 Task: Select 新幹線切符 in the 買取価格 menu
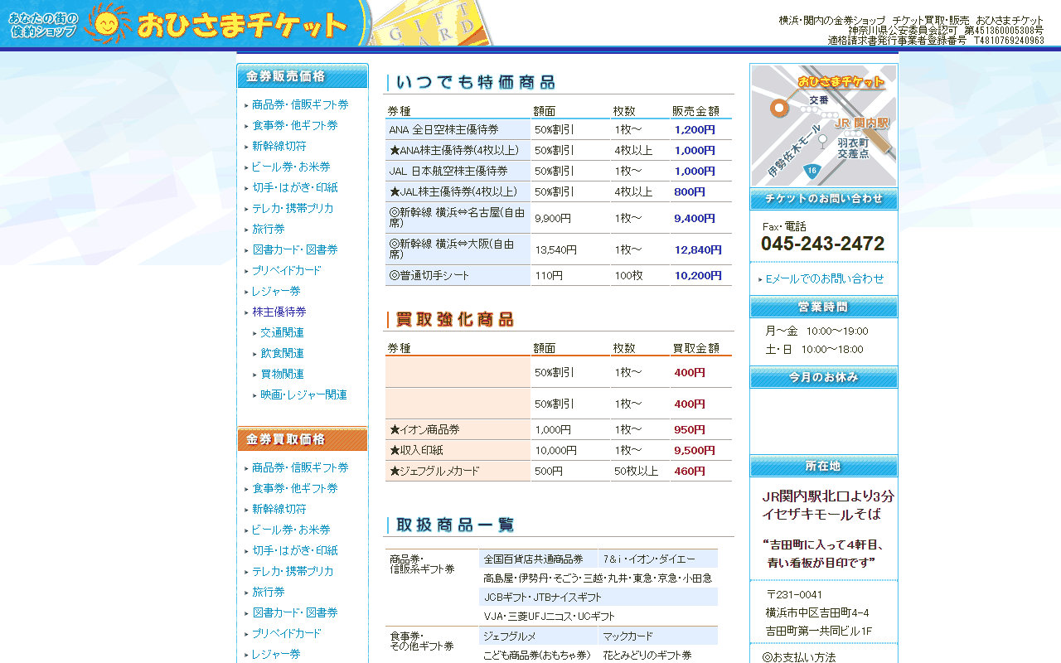point(279,509)
